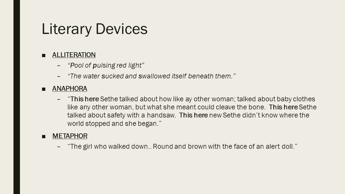Select the ALLITERATION underlined heading

tap(74, 55)
